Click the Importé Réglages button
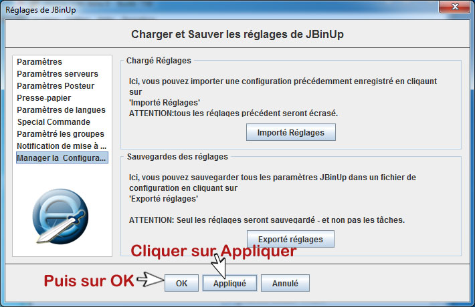Image resolution: width=475 pixels, height=307 pixels. [291, 132]
